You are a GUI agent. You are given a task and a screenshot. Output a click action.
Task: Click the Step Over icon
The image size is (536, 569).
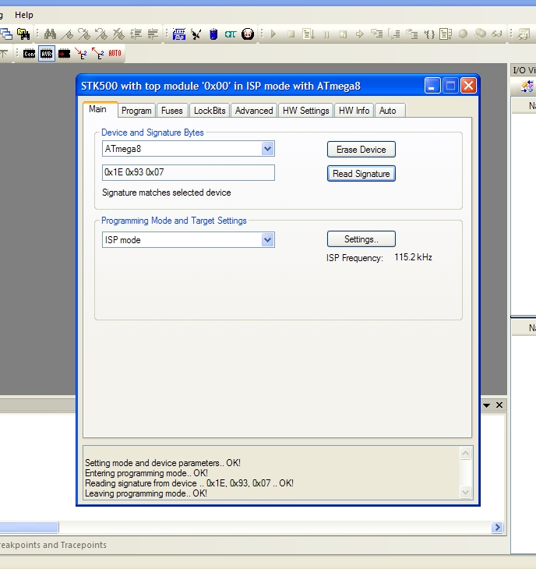pyautogui.click(x=394, y=34)
